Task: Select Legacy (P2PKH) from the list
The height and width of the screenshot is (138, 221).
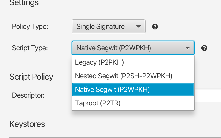Action: click(x=99, y=62)
